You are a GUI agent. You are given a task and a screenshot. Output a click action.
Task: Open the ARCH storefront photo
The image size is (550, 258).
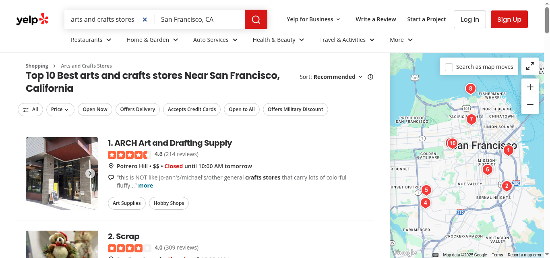62,173
